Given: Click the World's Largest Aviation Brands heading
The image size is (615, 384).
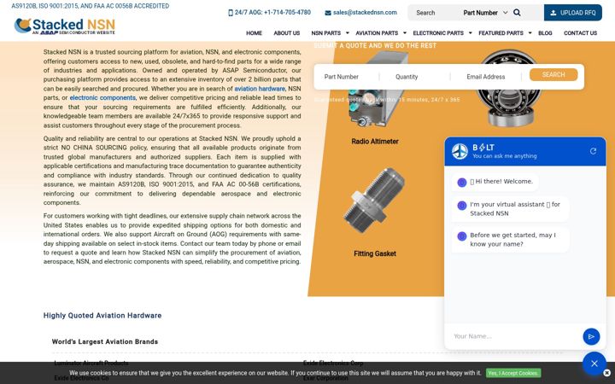Looking at the screenshot, I should 105,341.
